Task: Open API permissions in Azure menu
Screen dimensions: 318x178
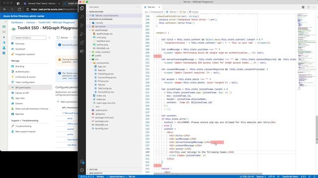Action: coord(23,88)
